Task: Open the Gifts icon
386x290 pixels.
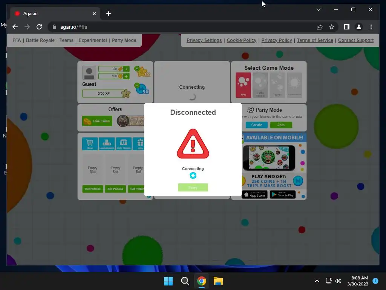Action: [139, 143]
